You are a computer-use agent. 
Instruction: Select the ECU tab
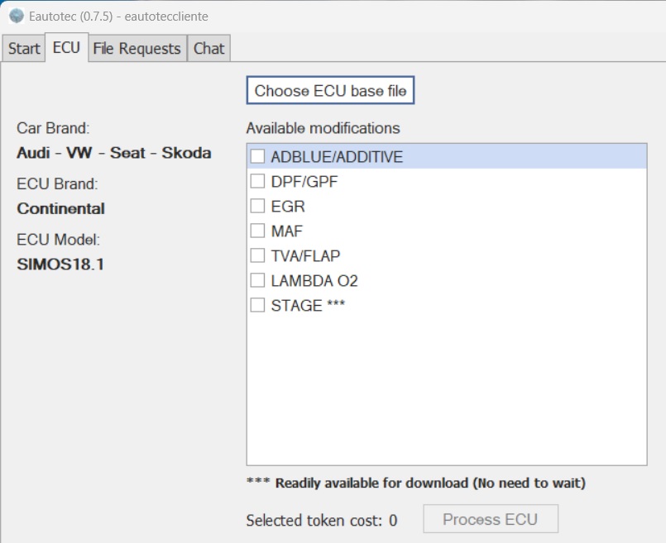pos(66,48)
